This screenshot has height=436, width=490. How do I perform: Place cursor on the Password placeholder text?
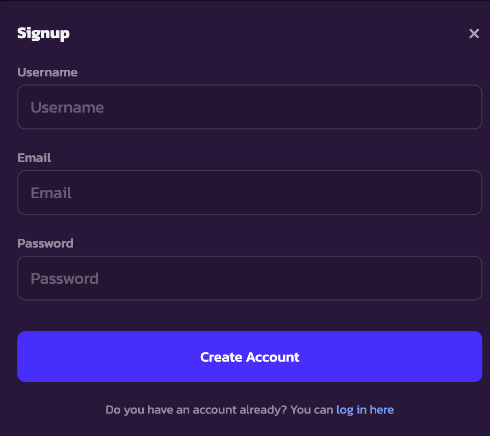(64, 279)
